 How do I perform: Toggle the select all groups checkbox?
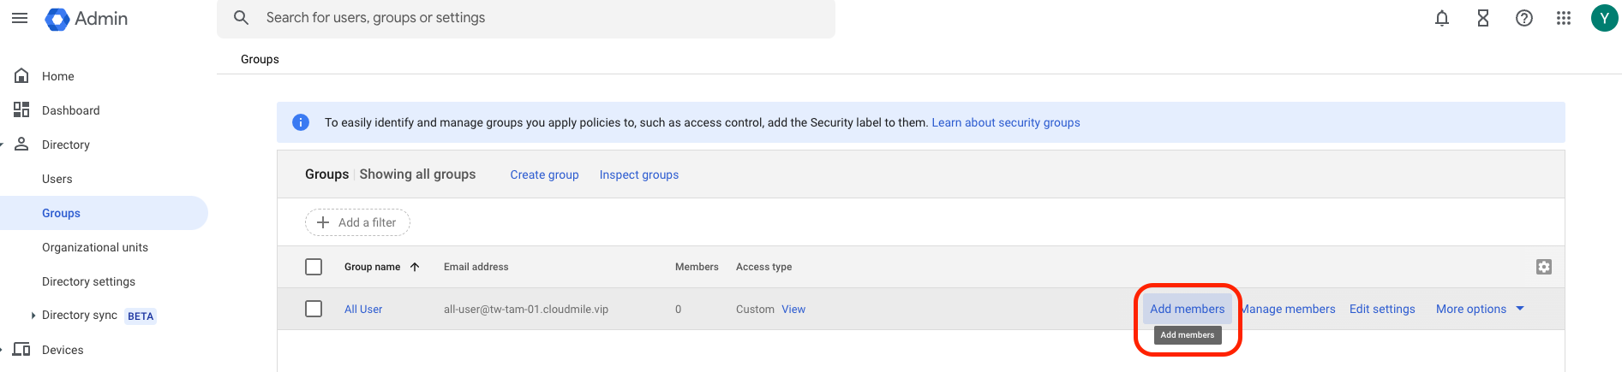pyautogui.click(x=314, y=267)
